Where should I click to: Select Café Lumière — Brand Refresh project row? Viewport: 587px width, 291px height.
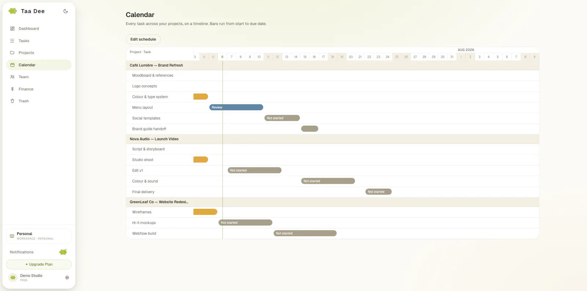[x=332, y=65]
